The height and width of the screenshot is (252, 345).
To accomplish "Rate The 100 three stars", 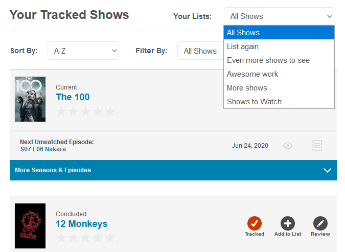I will pyautogui.click(x=85, y=111).
